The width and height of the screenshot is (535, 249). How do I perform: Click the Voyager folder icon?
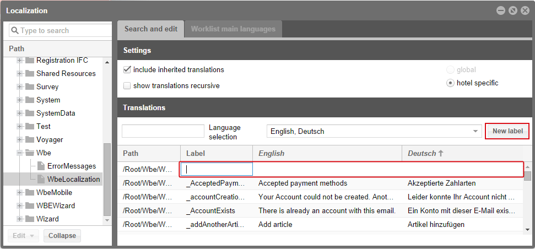[30, 139]
